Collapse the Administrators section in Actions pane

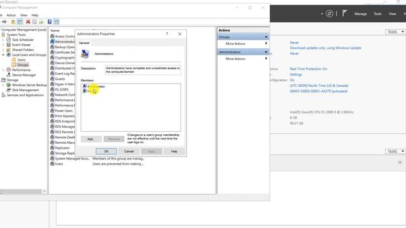point(266,52)
